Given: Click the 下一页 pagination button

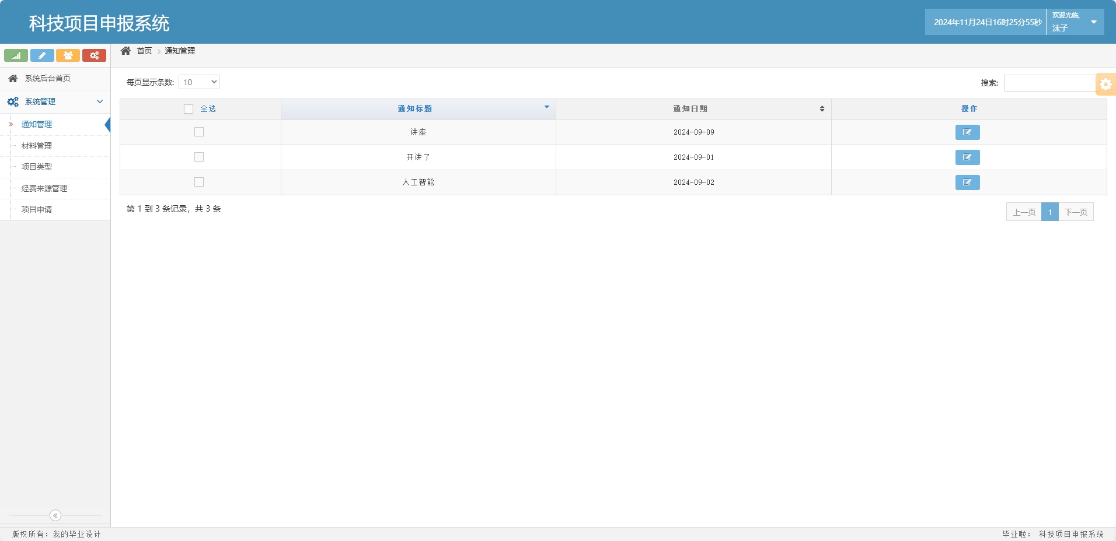Looking at the screenshot, I should point(1076,211).
